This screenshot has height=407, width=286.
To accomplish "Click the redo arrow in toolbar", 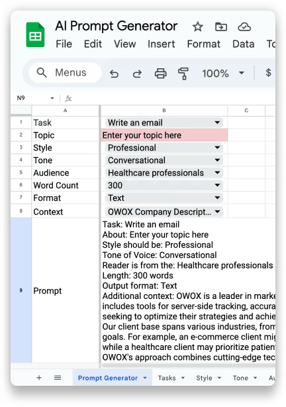I will coord(137,74).
